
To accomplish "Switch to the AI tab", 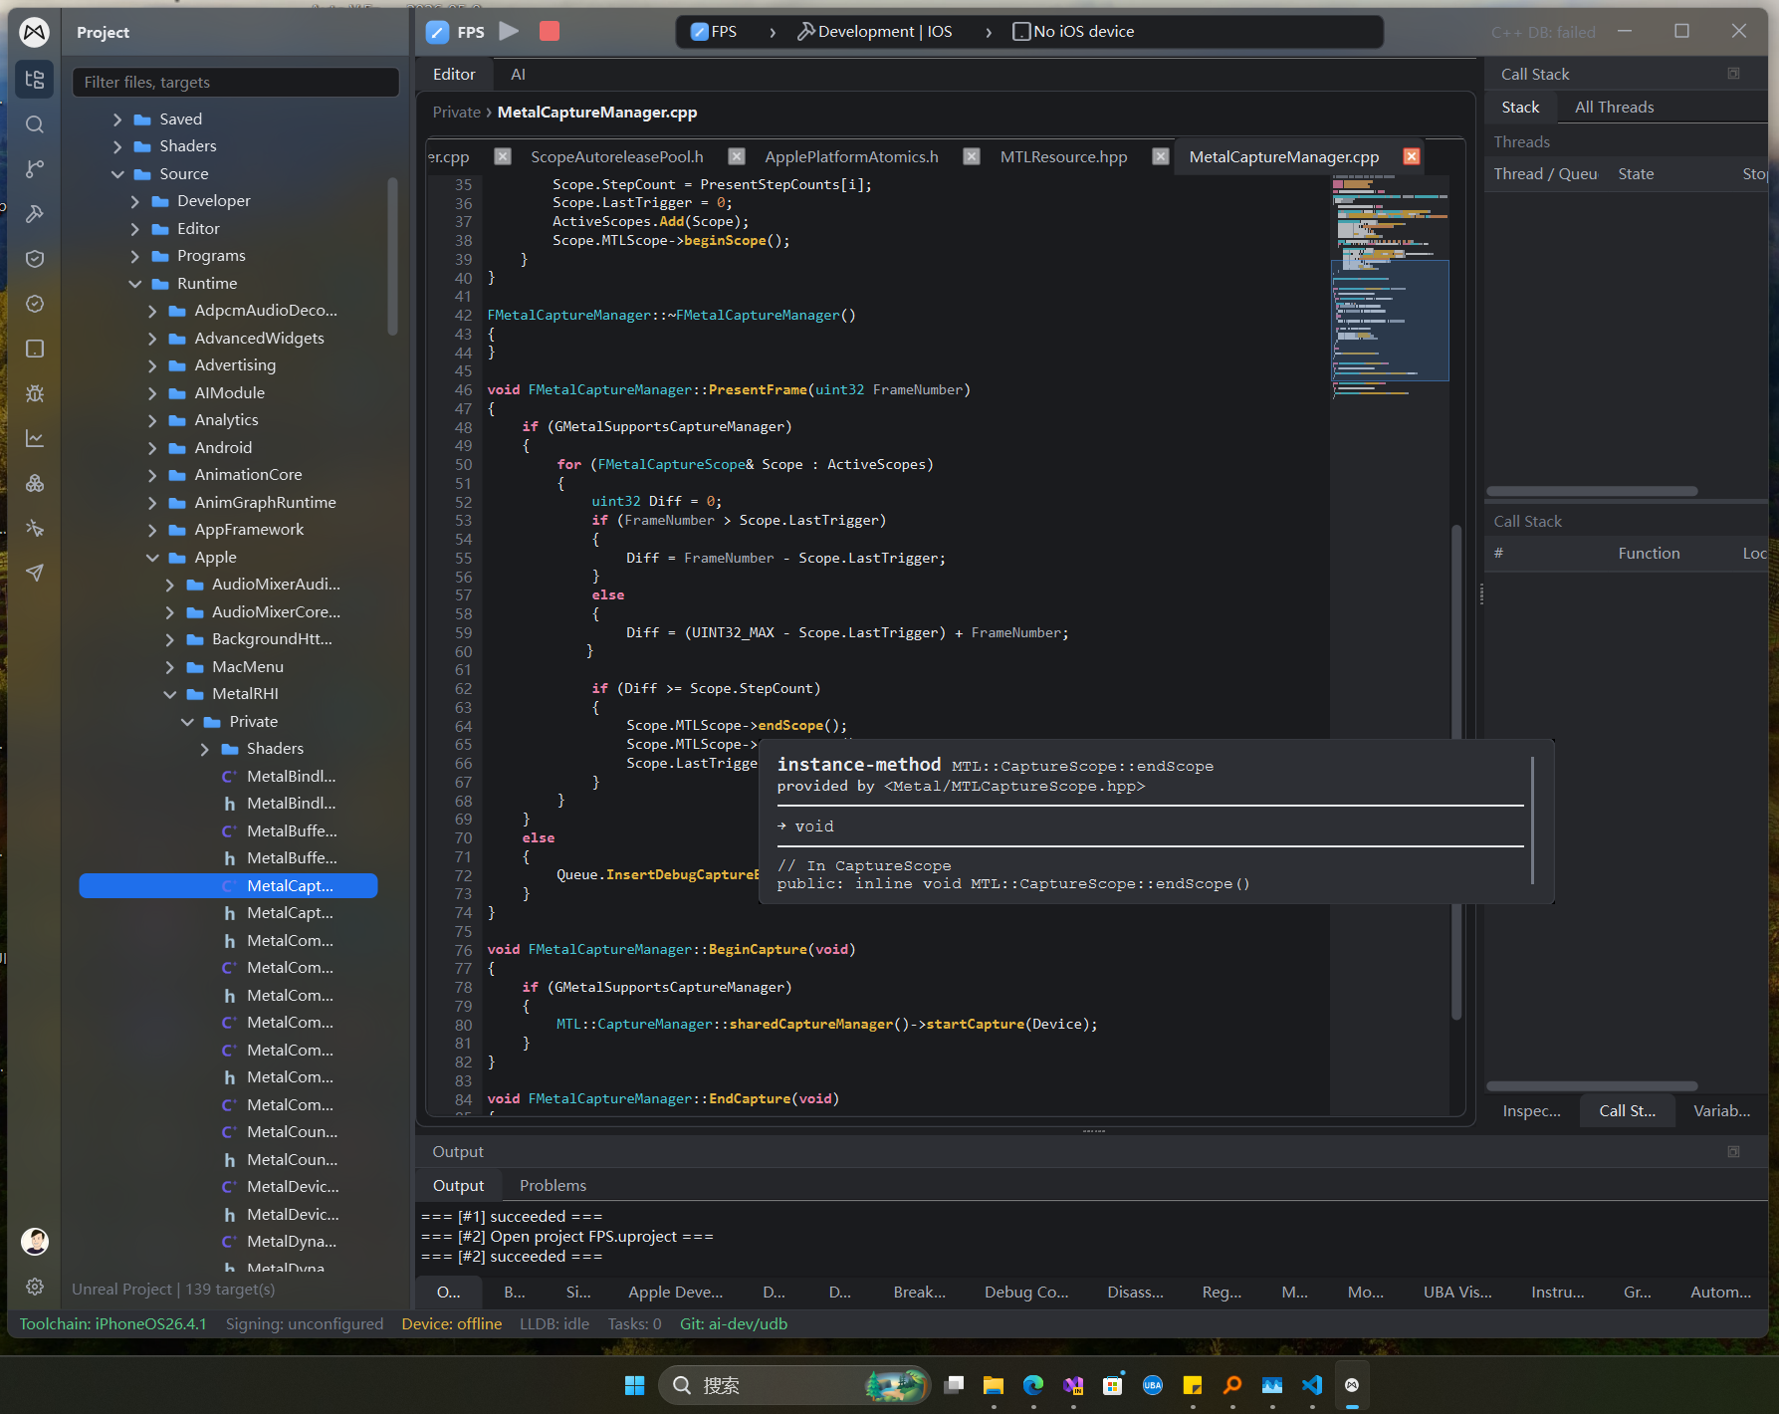I will 518,75.
